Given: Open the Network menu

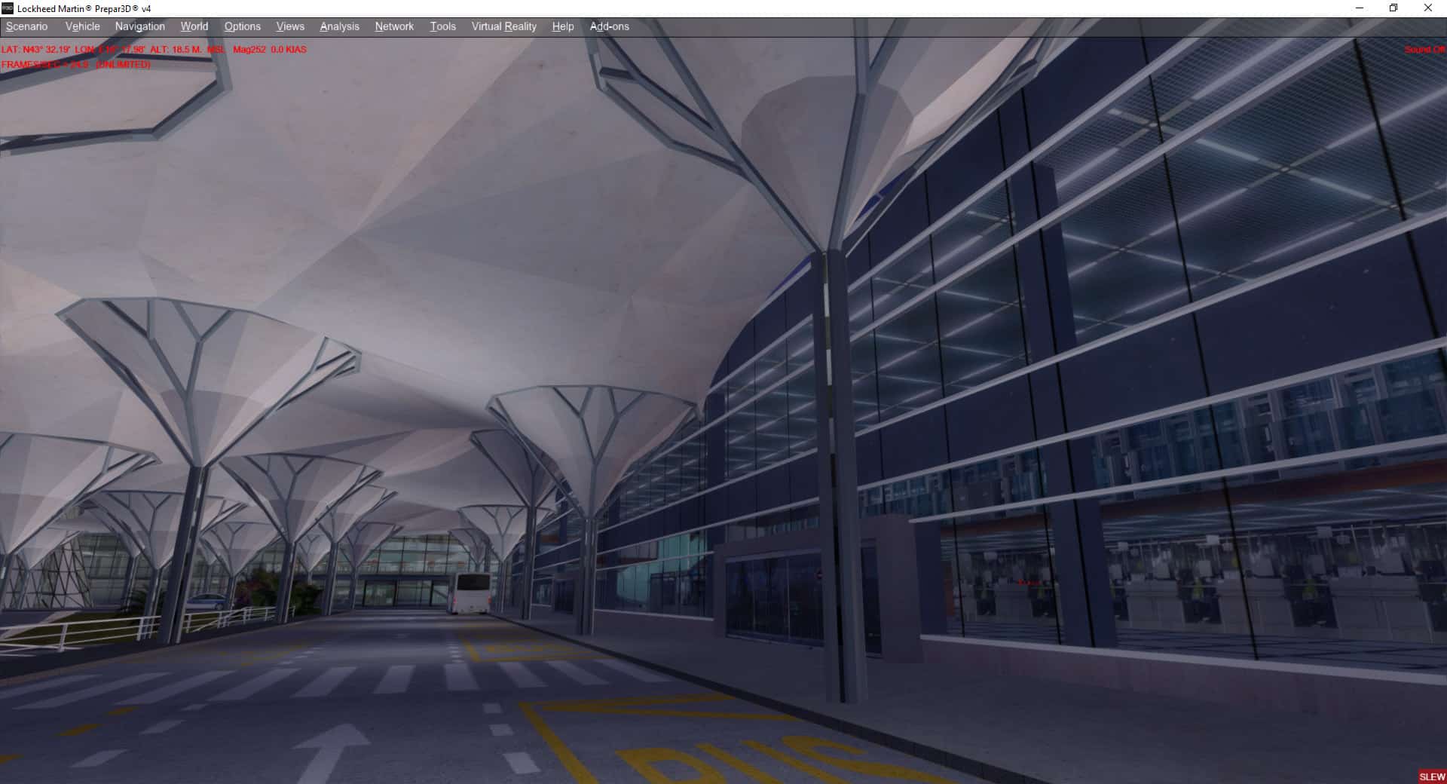Looking at the screenshot, I should [x=394, y=26].
